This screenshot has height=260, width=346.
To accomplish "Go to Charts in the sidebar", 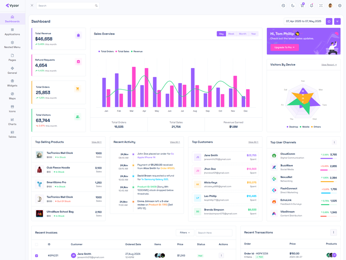I will (12, 121).
